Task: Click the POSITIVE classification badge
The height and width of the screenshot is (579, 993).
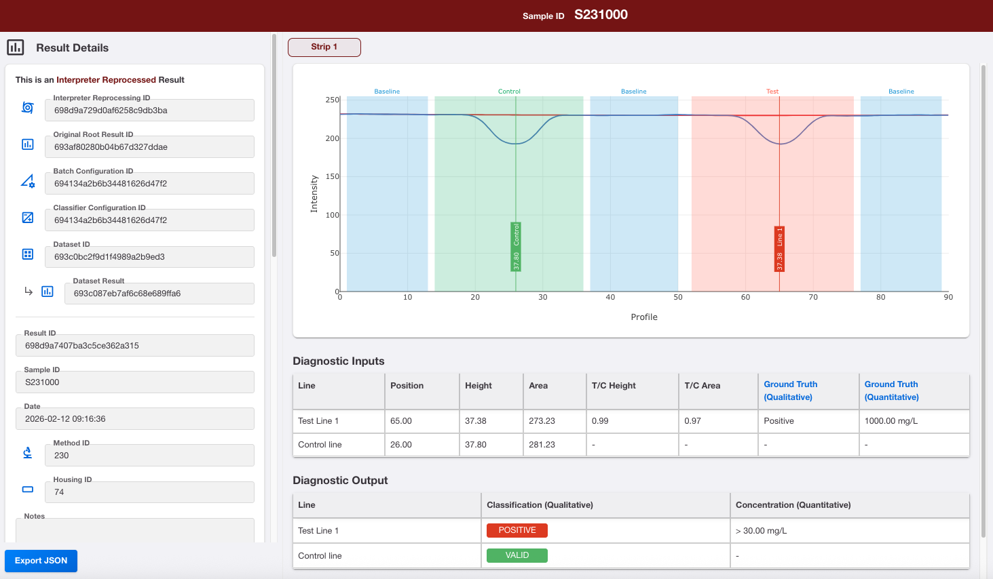Action: point(517,530)
